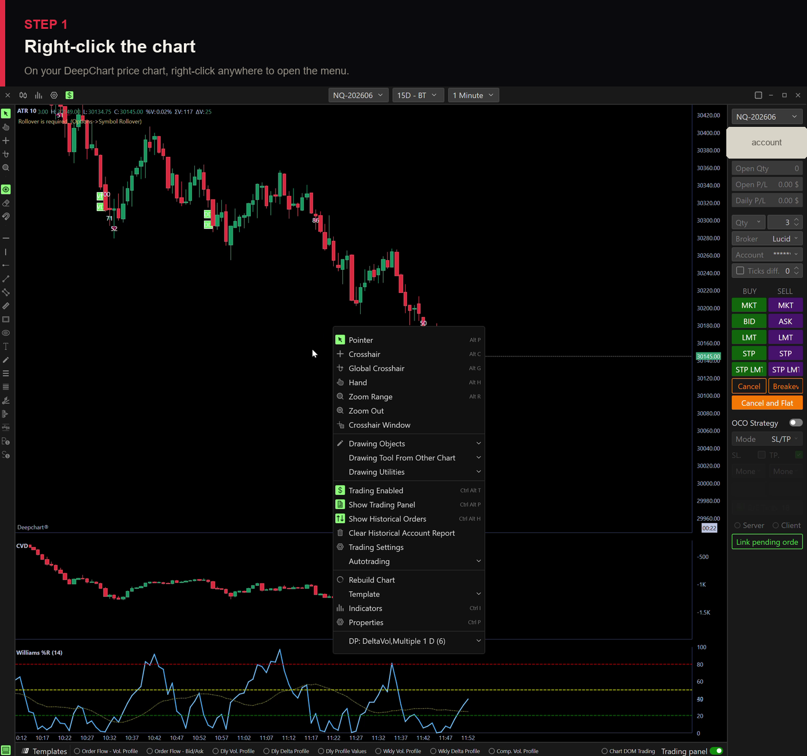This screenshot has height=756, width=807.
Task: Select Dly Delta Profile template radio
Action: coord(266,751)
